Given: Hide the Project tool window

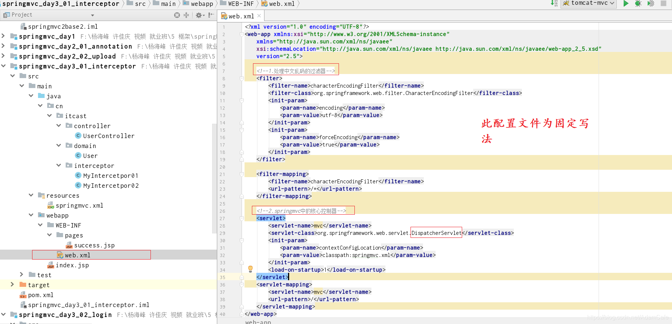Looking at the screenshot, I should 211,15.
